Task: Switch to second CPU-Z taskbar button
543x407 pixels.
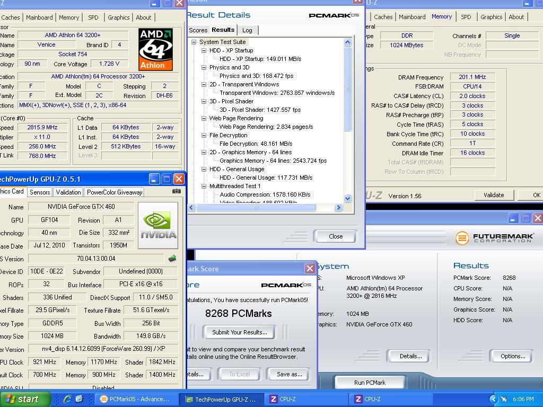Action: pos(391,399)
